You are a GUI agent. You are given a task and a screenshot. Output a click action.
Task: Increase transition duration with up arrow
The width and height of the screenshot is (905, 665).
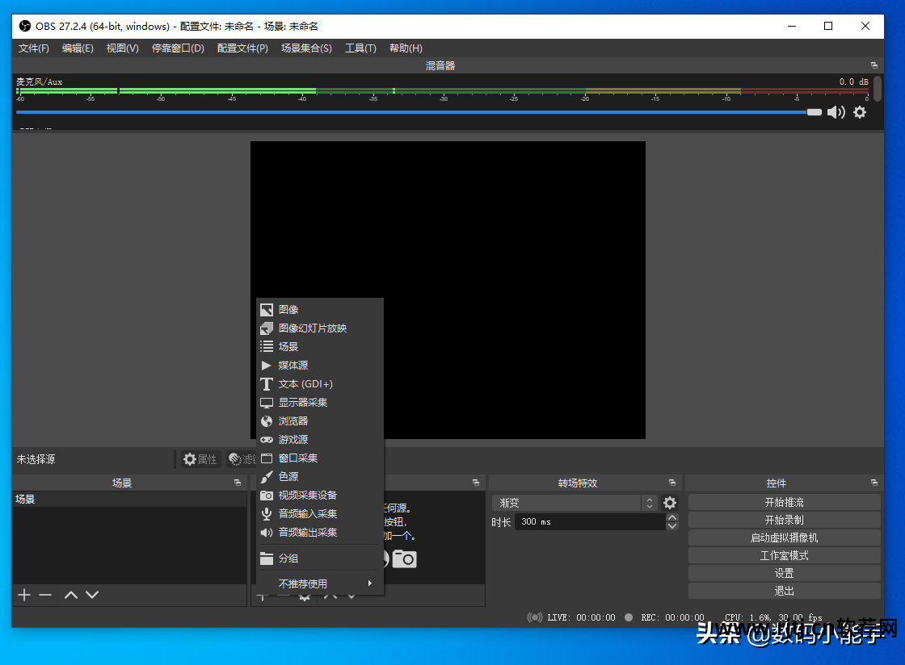click(x=671, y=517)
